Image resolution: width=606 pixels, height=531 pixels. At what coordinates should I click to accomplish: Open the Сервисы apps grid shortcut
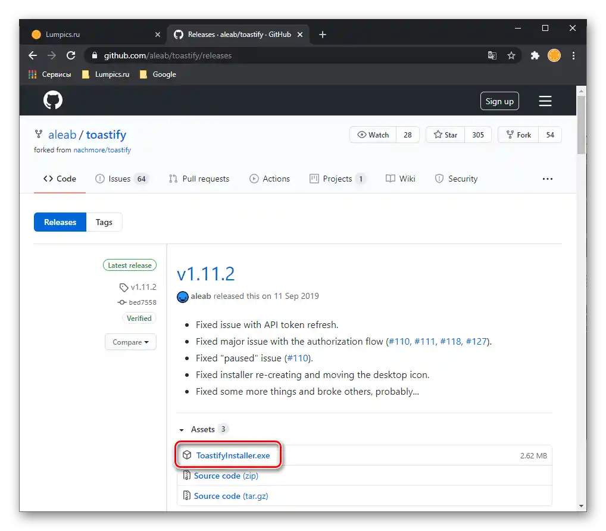click(x=50, y=74)
